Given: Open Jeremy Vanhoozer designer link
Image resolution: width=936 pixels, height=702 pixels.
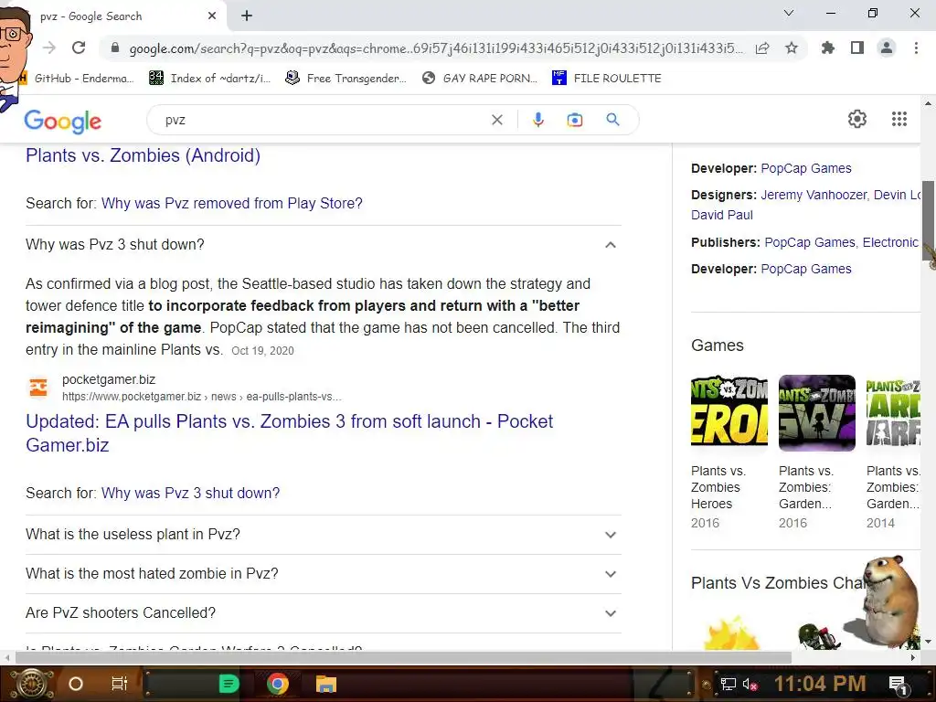Looking at the screenshot, I should tap(813, 195).
